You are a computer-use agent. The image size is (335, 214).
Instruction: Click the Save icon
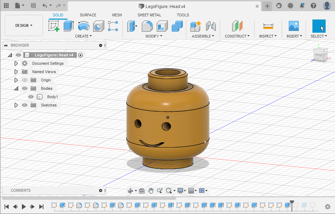point(33,6)
